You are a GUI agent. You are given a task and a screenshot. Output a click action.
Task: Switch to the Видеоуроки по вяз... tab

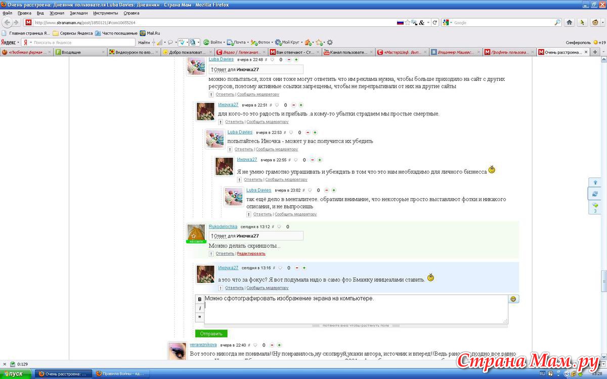(x=134, y=52)
